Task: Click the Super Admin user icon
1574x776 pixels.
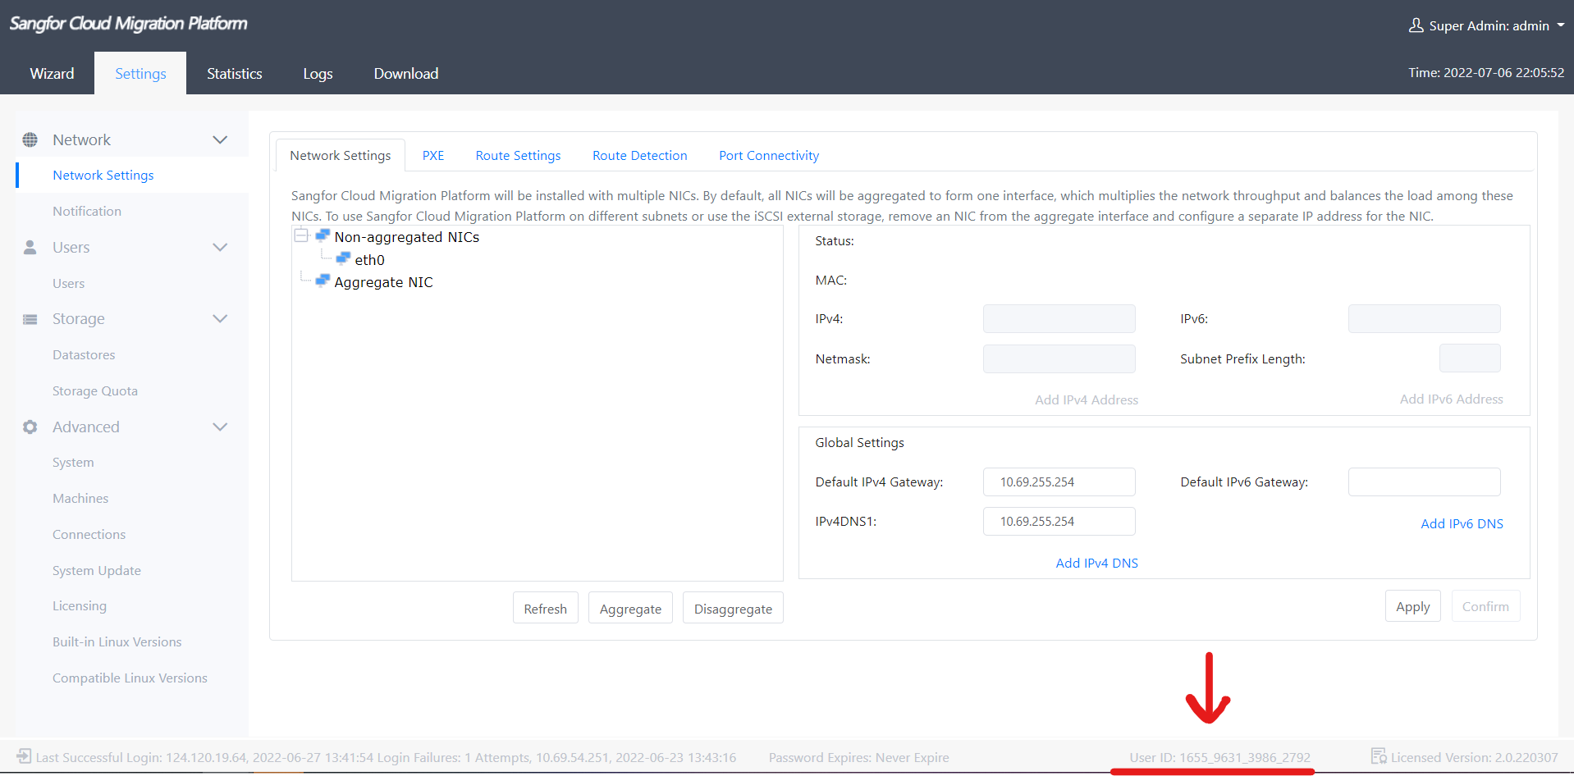Action: (x=1416, y=25)
